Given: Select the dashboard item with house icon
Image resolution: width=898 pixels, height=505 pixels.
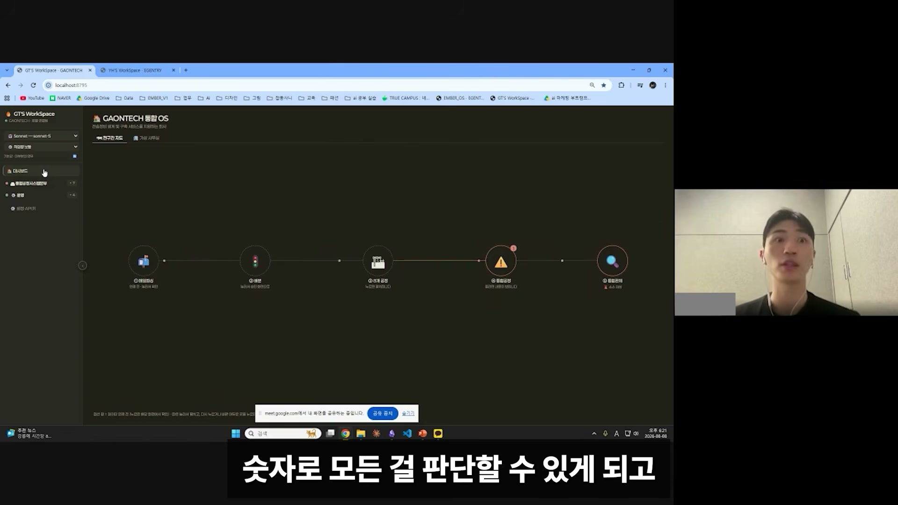Looking at the screenshot, I should point(41,171).
